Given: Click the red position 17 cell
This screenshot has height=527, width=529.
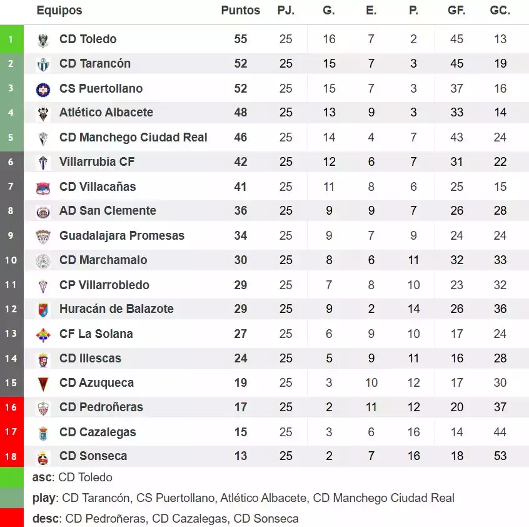Looking at the screenshot, I should click(12, 432).
